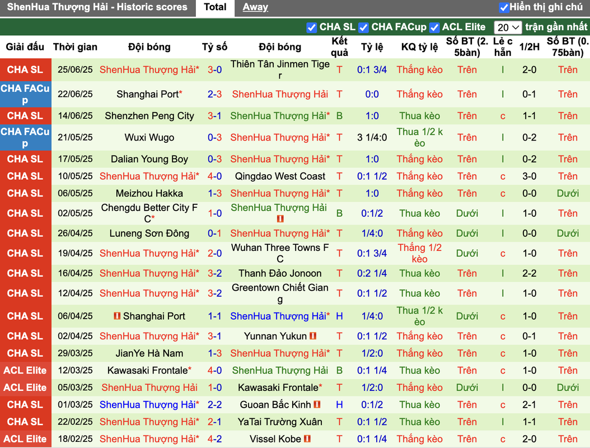Click the CHA SL league cell on 14/06/25
This screenshot has height=448, width=590.
click(25, 115)
